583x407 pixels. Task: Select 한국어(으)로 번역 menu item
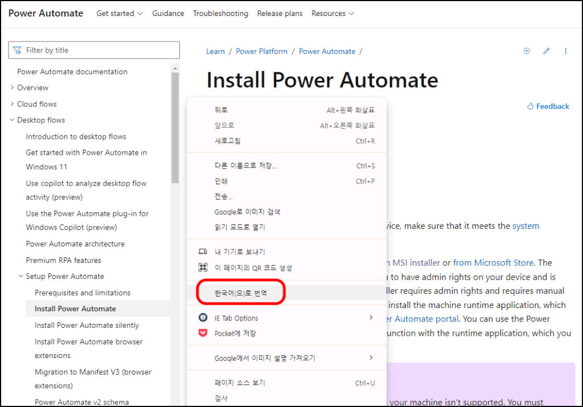287,293
